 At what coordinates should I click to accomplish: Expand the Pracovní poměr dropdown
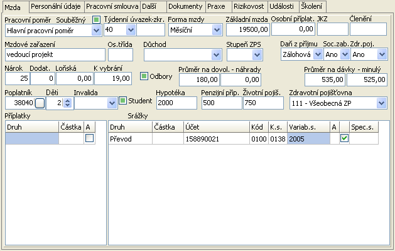point(96,31)
